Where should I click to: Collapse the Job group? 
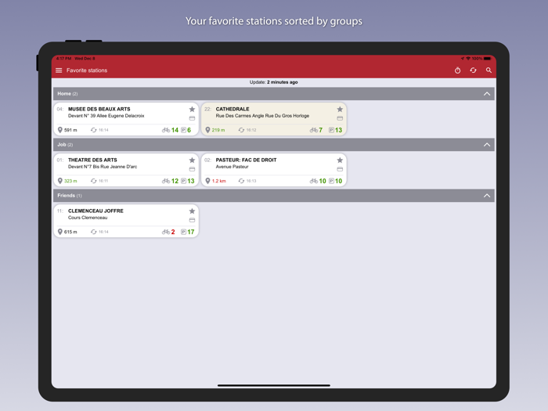[487, 145]
